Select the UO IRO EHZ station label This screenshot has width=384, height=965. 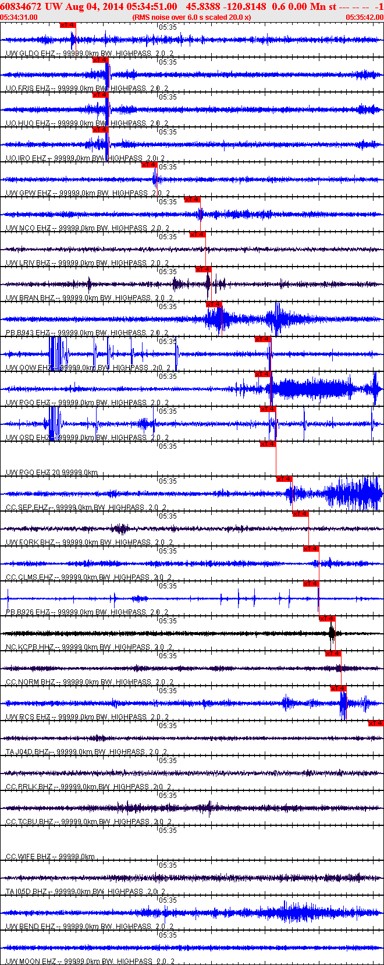click(86, 158)
